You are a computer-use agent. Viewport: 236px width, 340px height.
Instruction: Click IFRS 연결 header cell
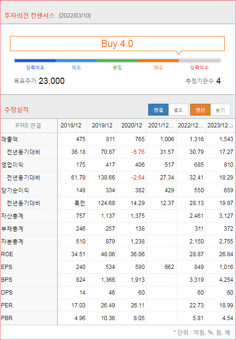point(28,125)
